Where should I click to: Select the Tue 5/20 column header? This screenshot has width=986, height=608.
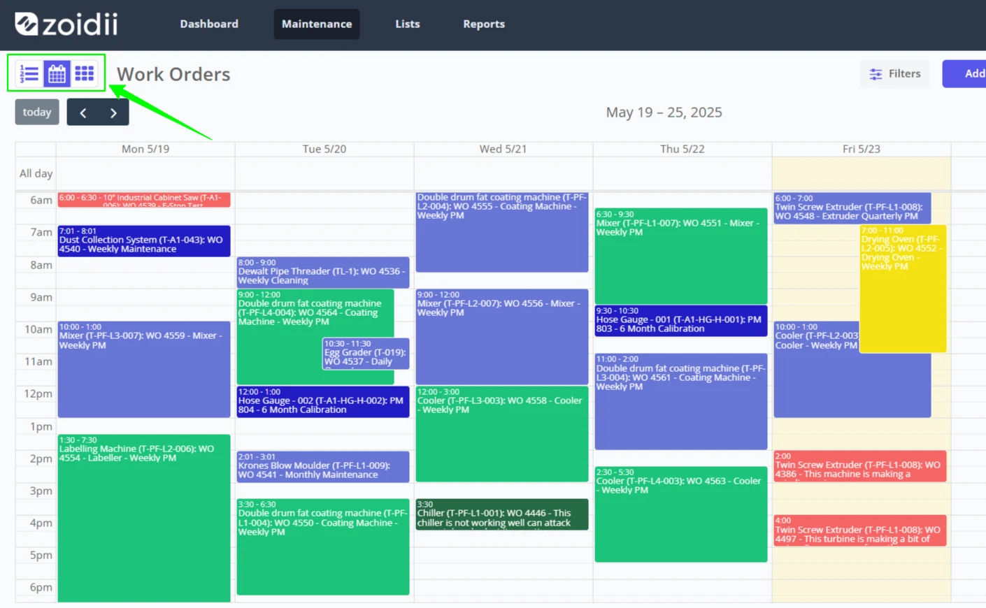point(324,149)
